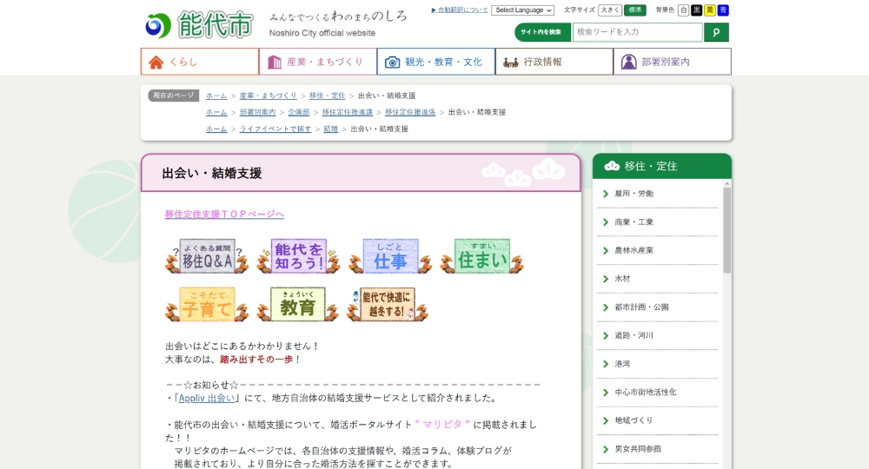The height and width of the screenshot is (469, 869).
Task: Open the 産業・まちづくり menu tab
Action: [x=317, y=62]
